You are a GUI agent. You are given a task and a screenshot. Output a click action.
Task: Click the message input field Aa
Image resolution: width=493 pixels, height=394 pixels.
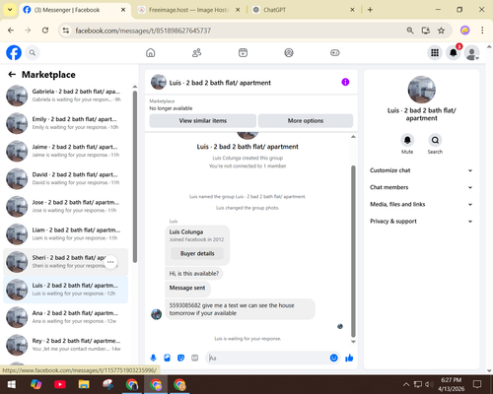point(267,358)
